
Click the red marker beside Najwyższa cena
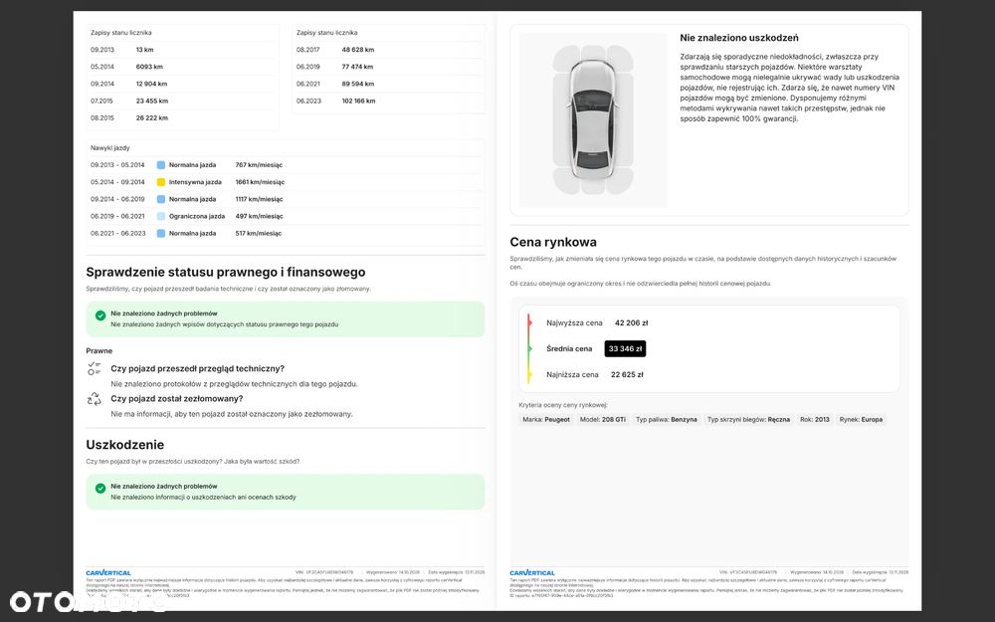pos(529,322)
